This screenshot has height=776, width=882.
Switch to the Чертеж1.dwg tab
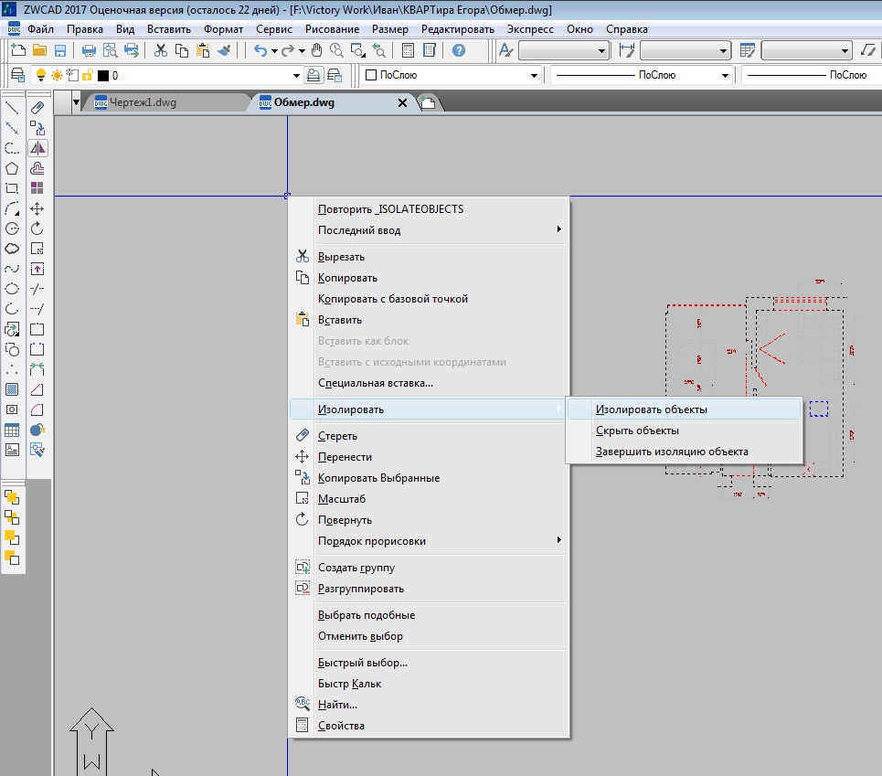click(141, 102)
